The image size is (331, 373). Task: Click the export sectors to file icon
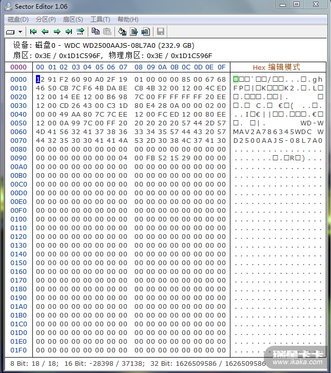tap(134, 32)
